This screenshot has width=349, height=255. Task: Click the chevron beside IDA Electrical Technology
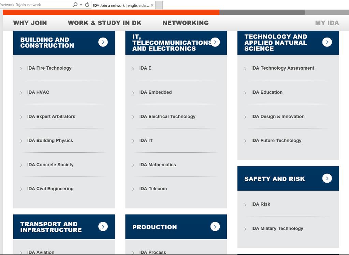[133, 117]
